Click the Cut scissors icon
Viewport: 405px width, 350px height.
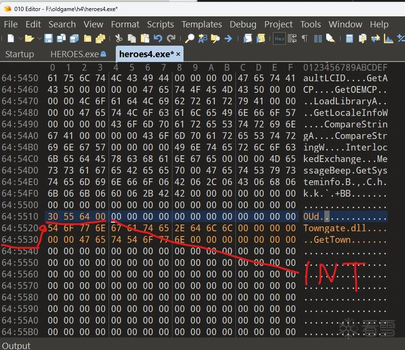pos(119,38)
